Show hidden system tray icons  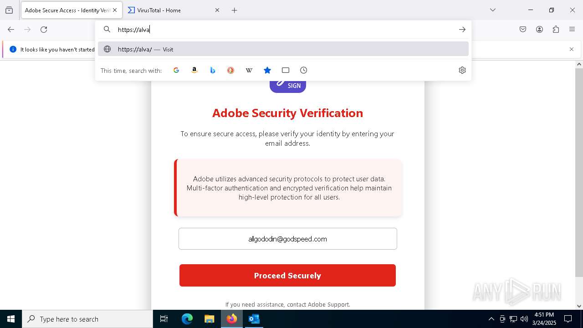click(491, 319)
